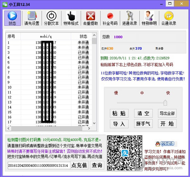This screenshot has height=177, width=190.
Task: Click the 开始 button
Action: (x=167, y=124)
